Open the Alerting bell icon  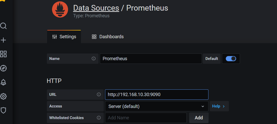click(3, 82)
